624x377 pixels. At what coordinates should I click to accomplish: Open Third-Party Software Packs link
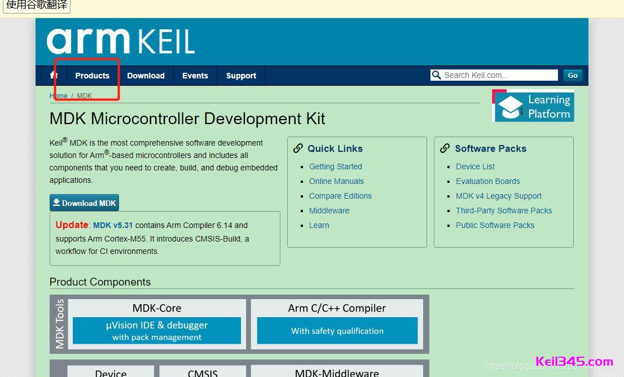504,211
